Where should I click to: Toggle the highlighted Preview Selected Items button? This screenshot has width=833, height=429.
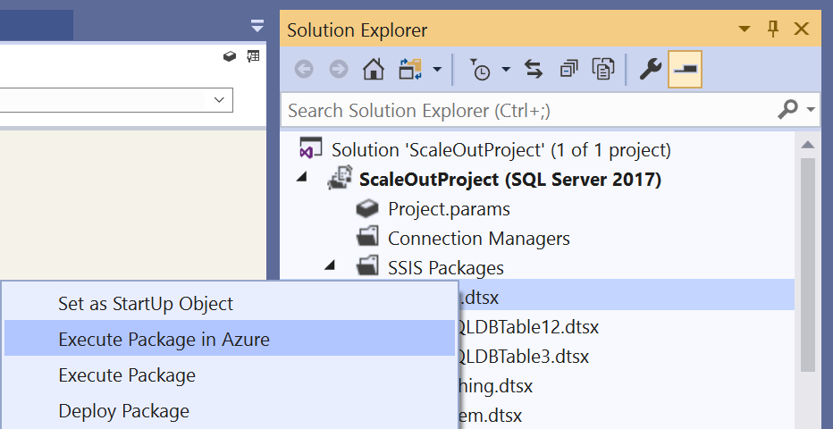coord(686,69)
